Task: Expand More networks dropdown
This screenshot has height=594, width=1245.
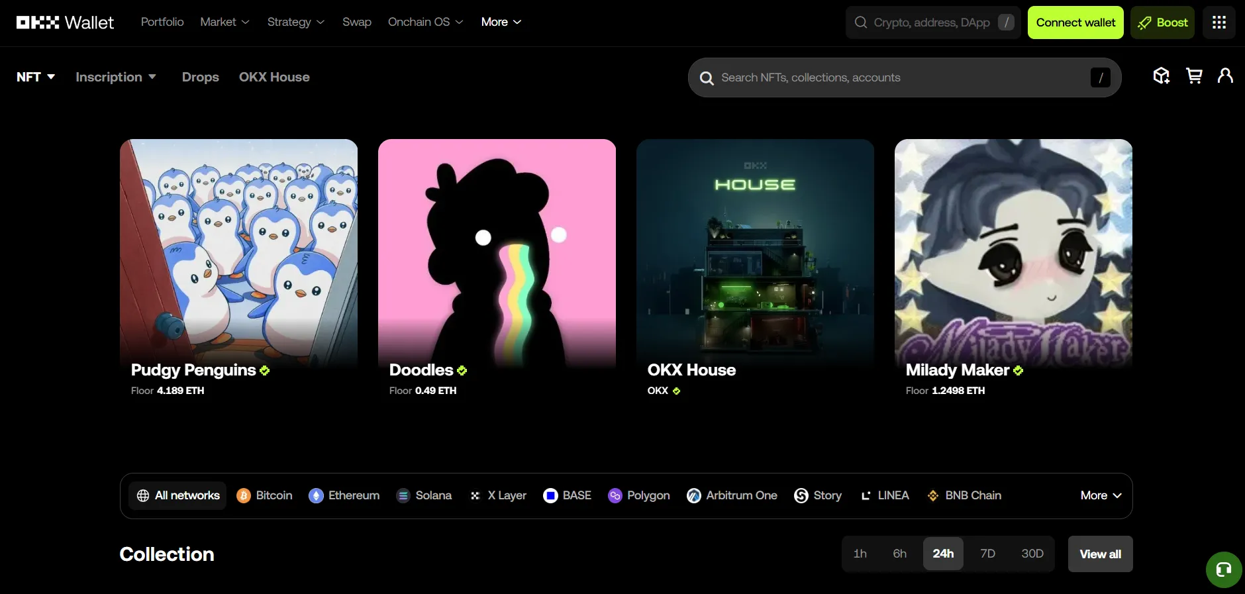Action: tap(1101, 495)
